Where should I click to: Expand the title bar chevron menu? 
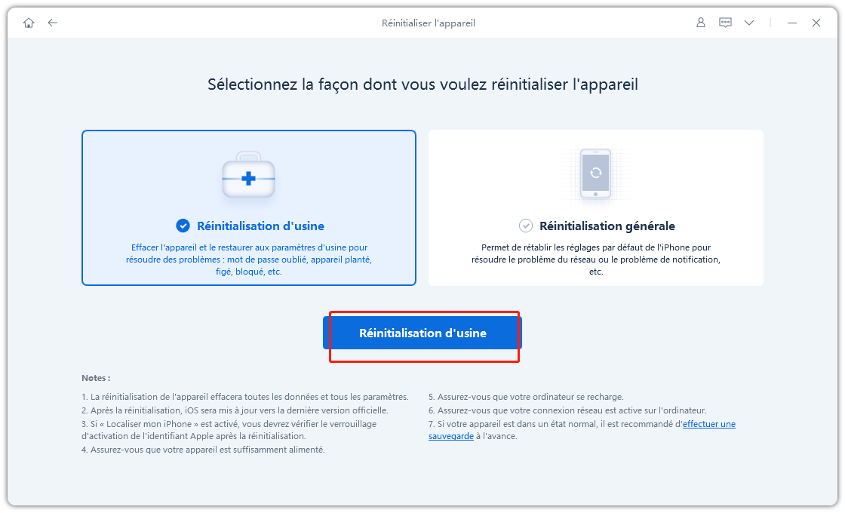(x=749, y=23)
